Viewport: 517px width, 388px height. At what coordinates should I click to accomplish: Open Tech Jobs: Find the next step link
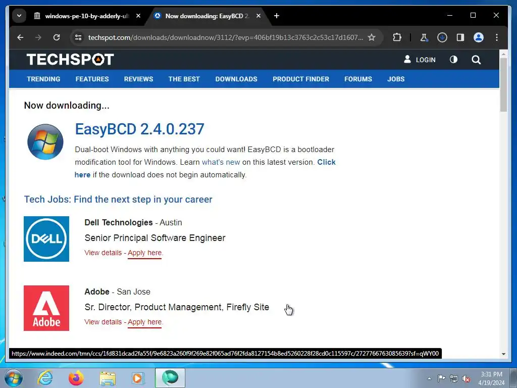click(x=118, y=200)
